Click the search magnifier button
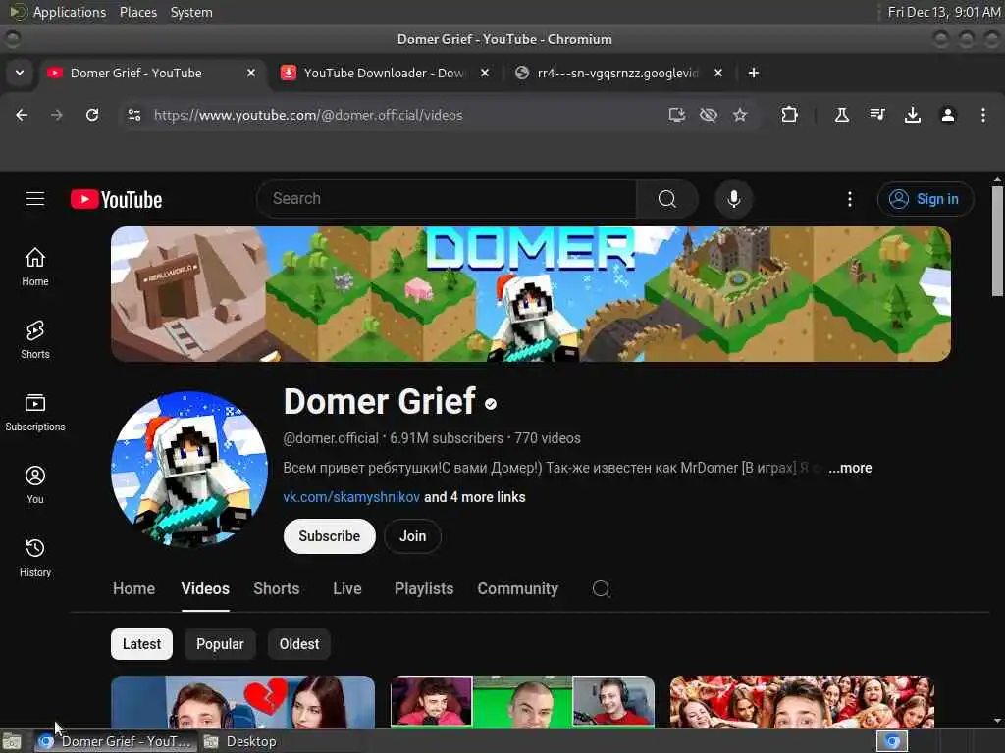 (x=667, y=199)
